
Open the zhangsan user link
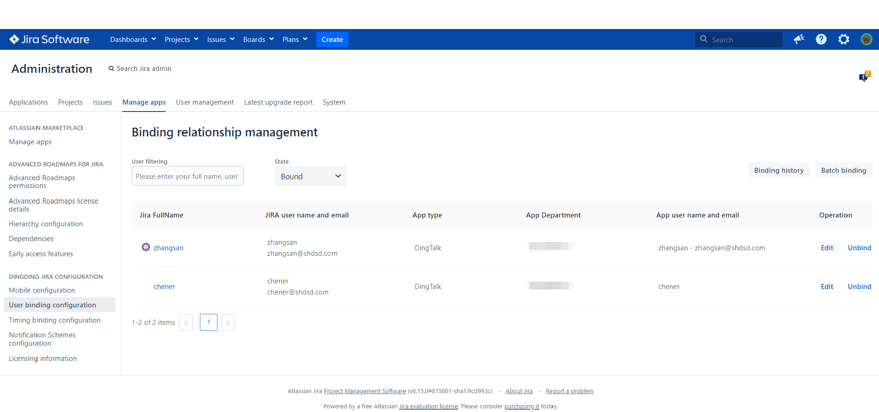[x=169, y=248]
